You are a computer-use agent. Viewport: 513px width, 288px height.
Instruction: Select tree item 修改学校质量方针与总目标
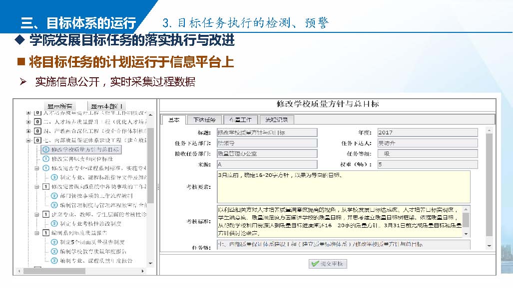(x=85, y=149)
